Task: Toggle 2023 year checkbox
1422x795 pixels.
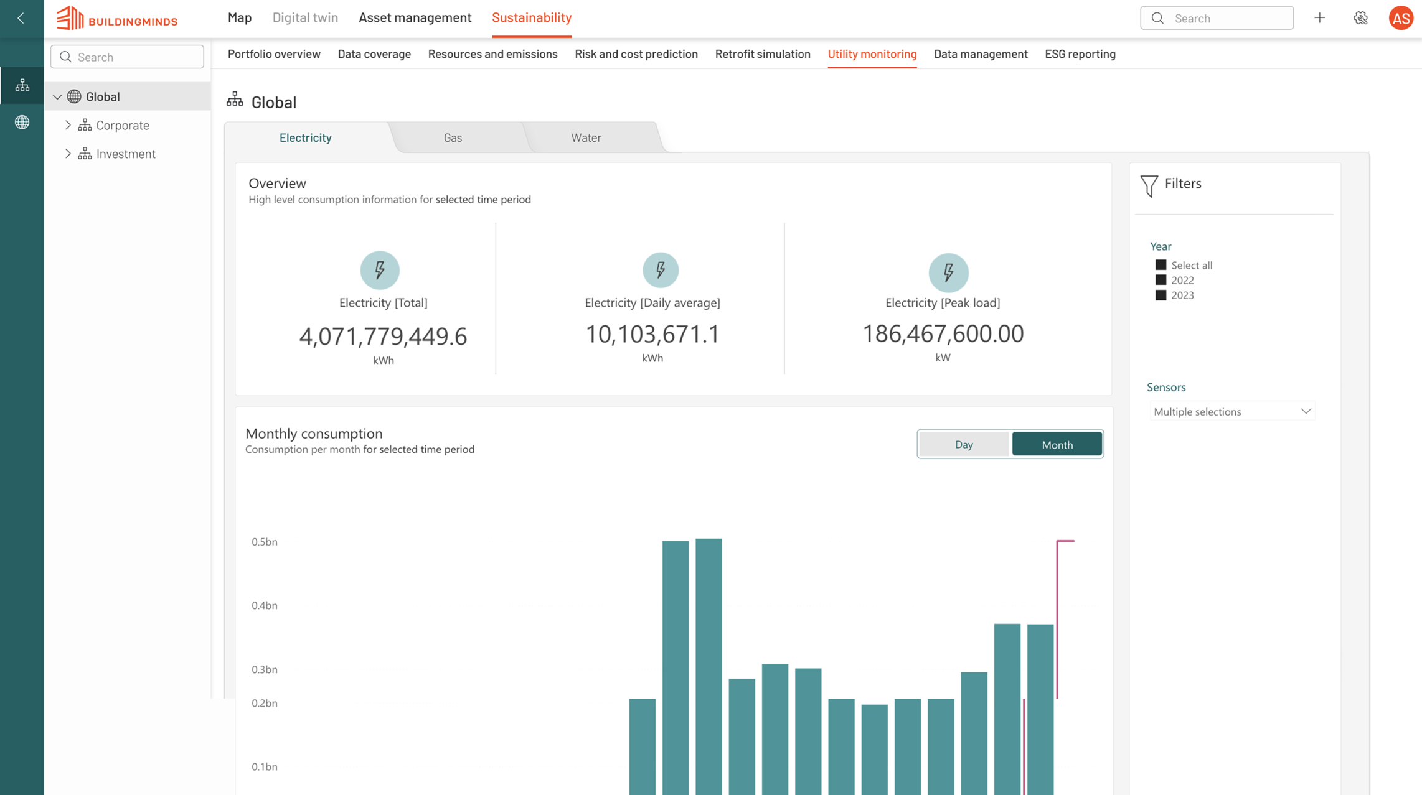Action: tap(1161, 295)
